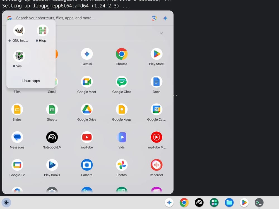Open the Messages app
The image size is (279, 209).
coord(17,137)
